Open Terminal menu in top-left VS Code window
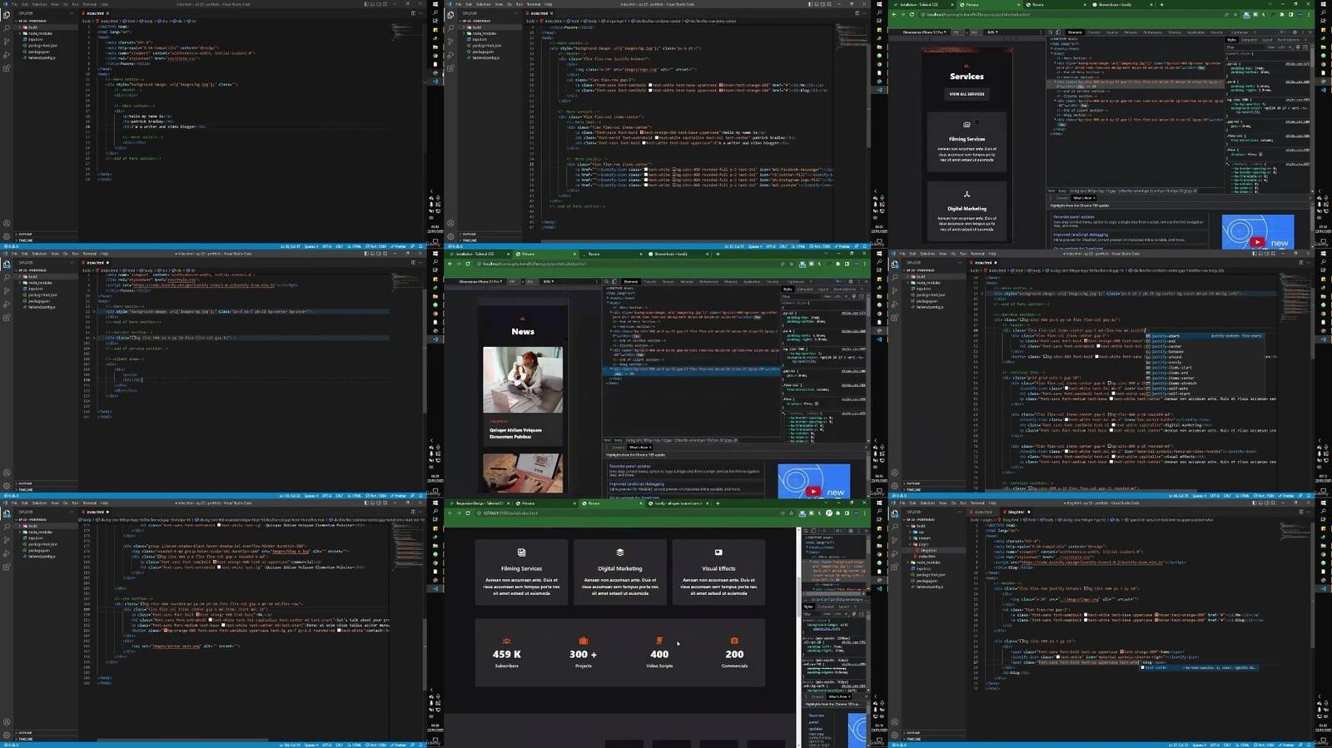Screen dimensions: 1332x748 [x=89, y=4]
